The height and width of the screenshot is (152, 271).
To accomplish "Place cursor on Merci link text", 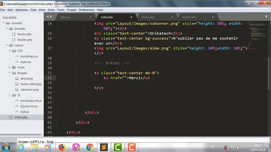I will 135,78.
